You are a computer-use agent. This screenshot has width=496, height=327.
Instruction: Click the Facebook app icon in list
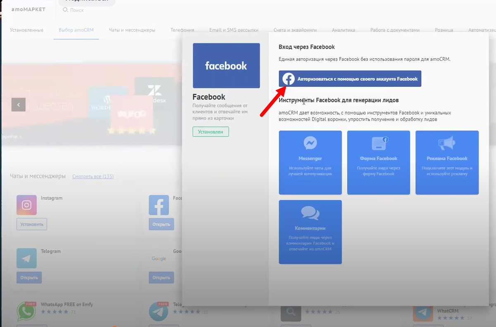click(x=159, y=205)
